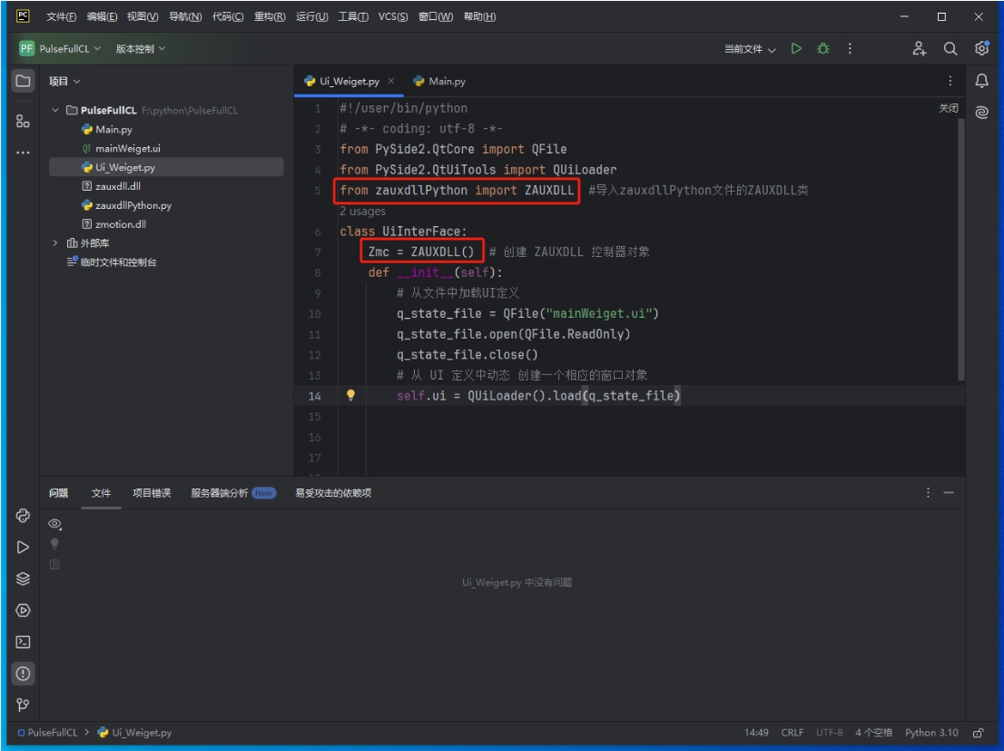Click the editor vertical scrollbar
Screen dimensions: 1004x751
961,250
